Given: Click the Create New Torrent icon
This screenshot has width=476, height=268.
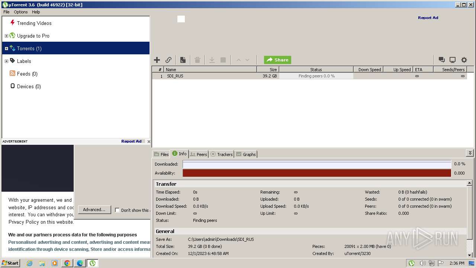Looking at the screenshot, I should (183, 60).
